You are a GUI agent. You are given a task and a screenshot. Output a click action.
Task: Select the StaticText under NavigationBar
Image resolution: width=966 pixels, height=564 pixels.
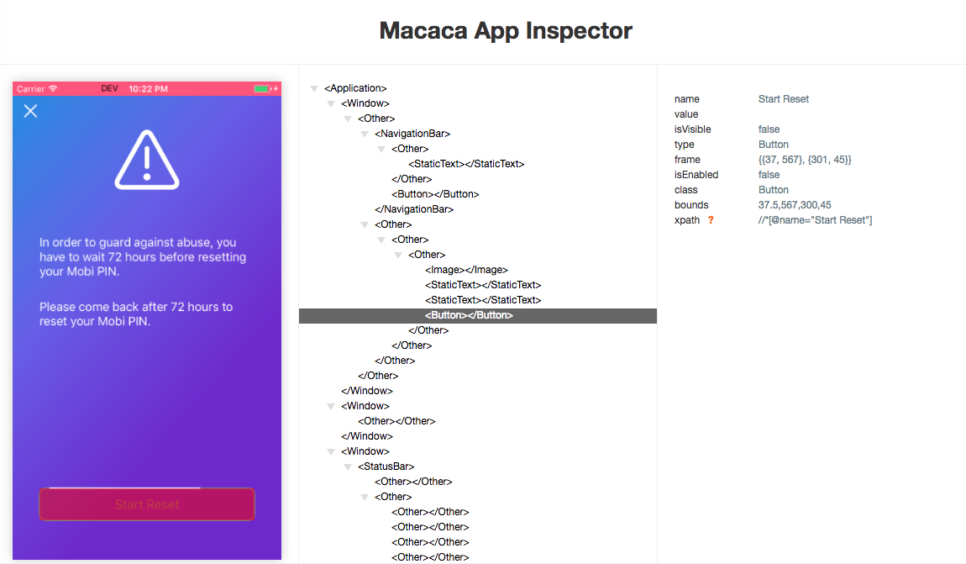click(x=465, y=164)
